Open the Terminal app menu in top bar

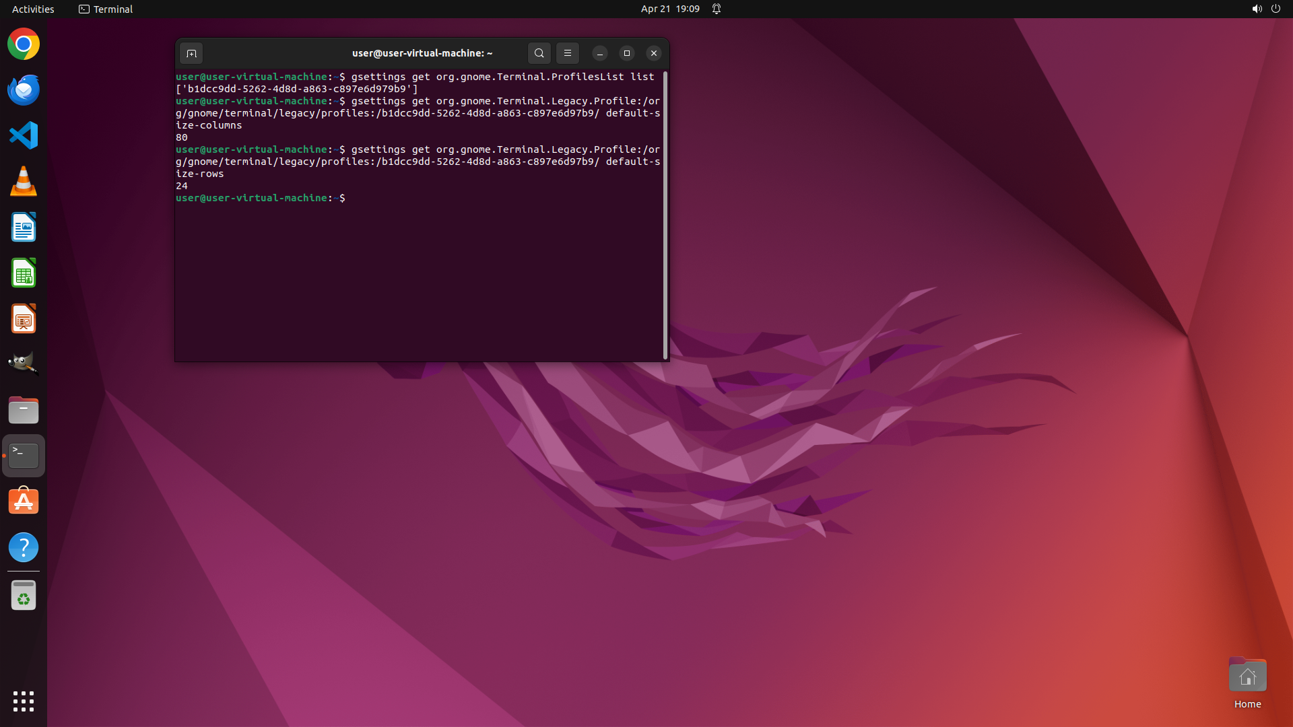[x=106, y=9]
